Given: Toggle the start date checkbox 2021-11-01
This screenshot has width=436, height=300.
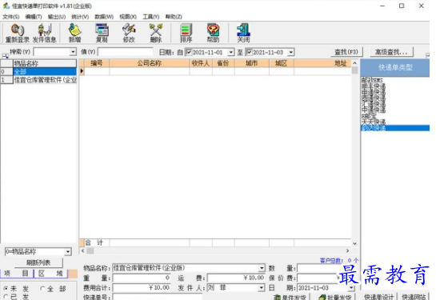Looking at the screenshot, I should point(189,52).
